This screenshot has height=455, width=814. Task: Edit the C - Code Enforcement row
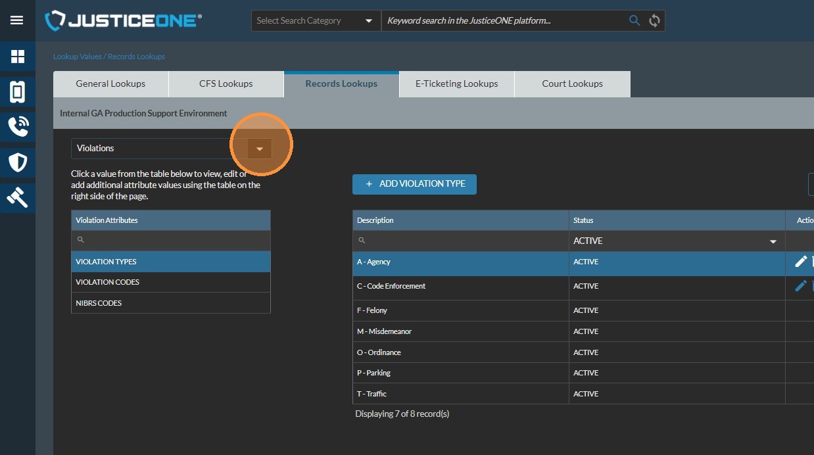click(800, 286)
